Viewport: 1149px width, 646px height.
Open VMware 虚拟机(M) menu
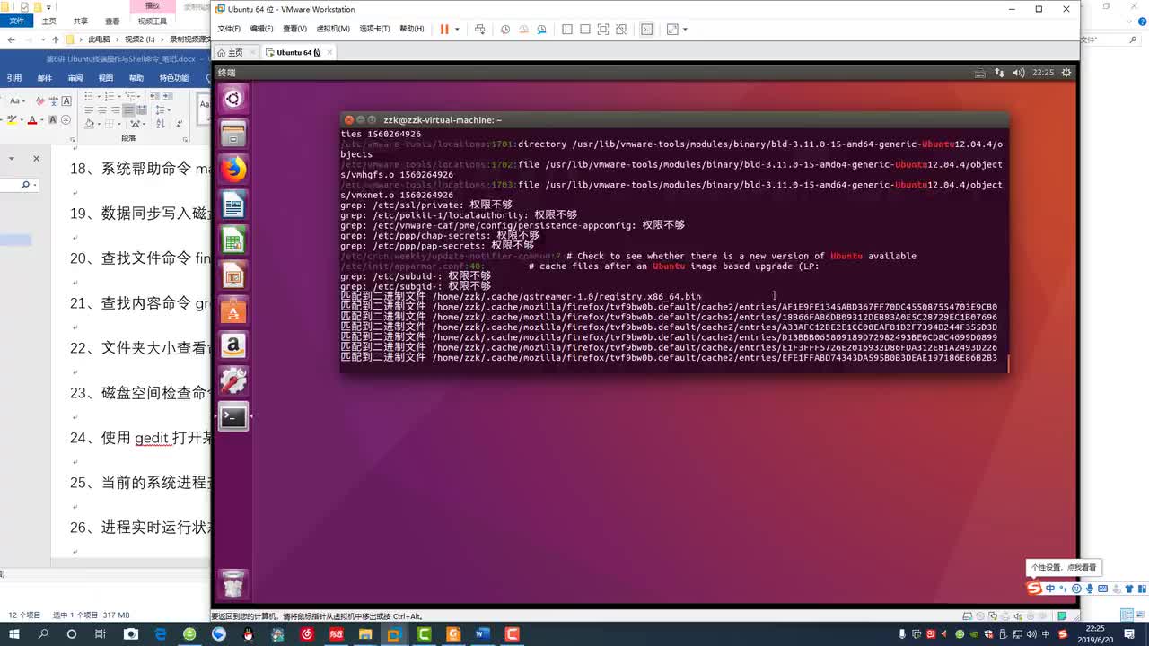[x=333, y=29]
